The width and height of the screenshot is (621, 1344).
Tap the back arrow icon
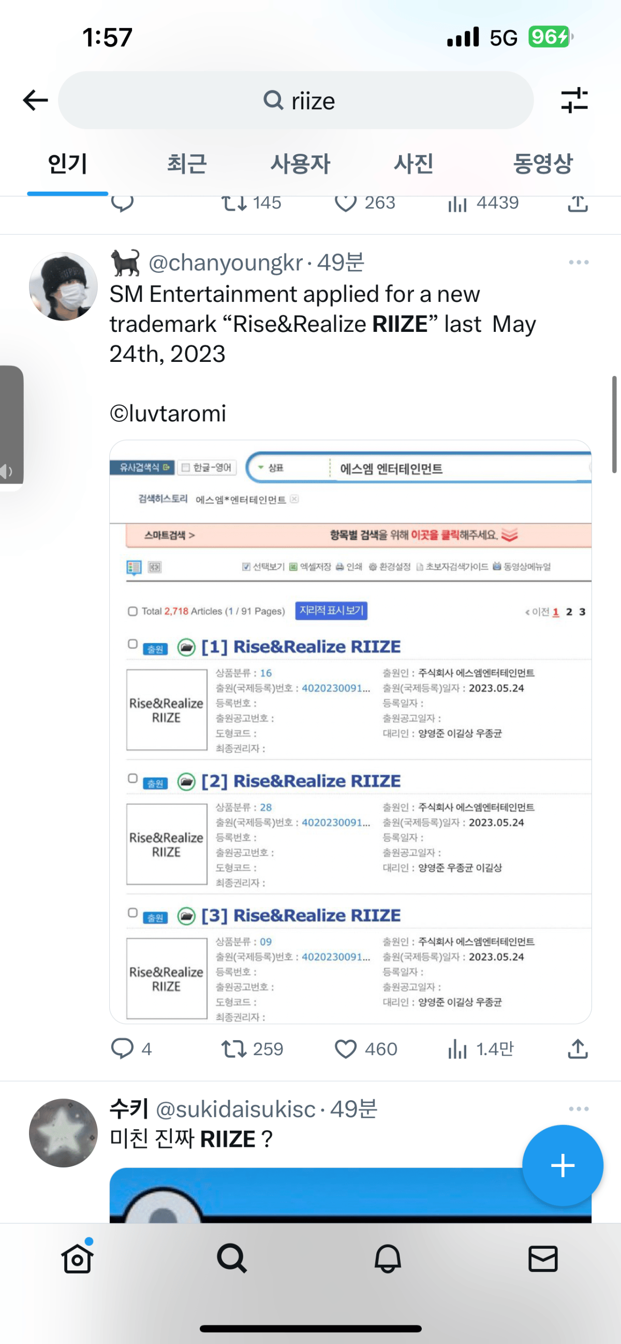(x=36, y=100)
